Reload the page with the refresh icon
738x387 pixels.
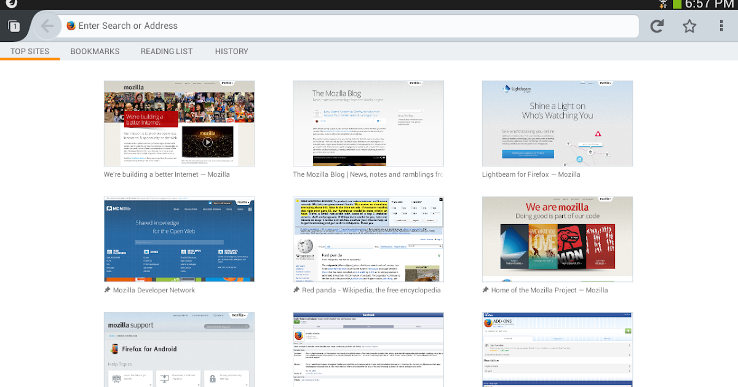tap(656, 26)
